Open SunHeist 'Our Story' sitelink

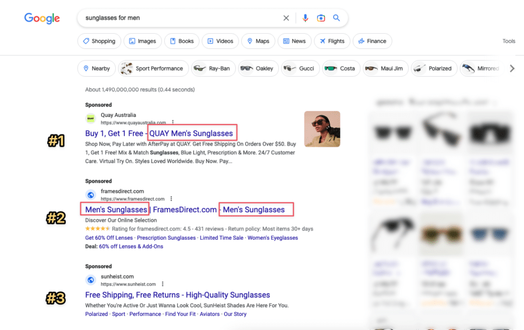pos(235,314)
